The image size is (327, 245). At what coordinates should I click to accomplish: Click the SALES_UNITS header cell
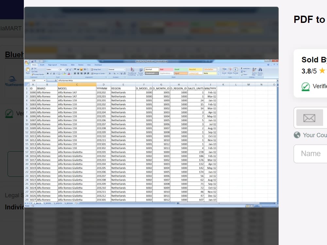point(196,89)
